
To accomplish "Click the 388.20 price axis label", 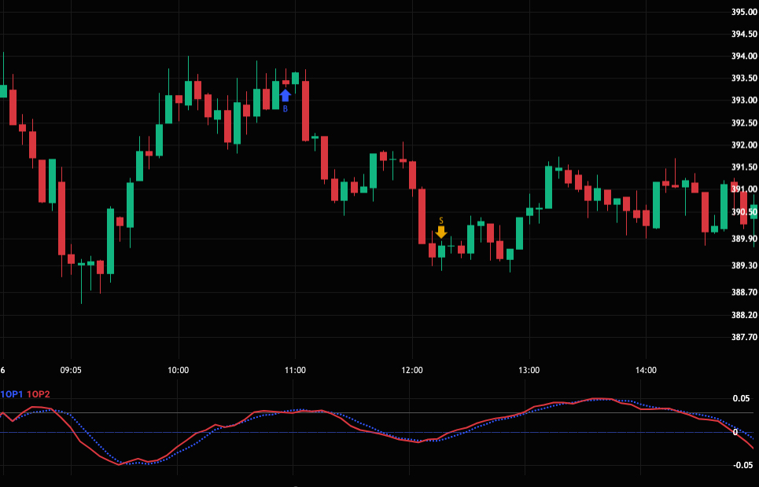I will pos(745,315).
